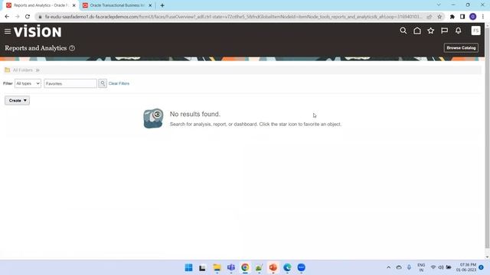Viewport: 490px width, 275px height.
Task: Show hidden system tray icons
Action: pos(388,267)
